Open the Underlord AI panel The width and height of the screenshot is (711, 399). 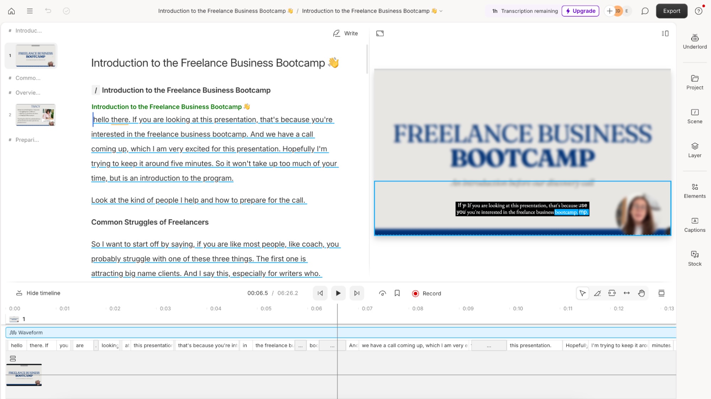[x=695, y=41]
